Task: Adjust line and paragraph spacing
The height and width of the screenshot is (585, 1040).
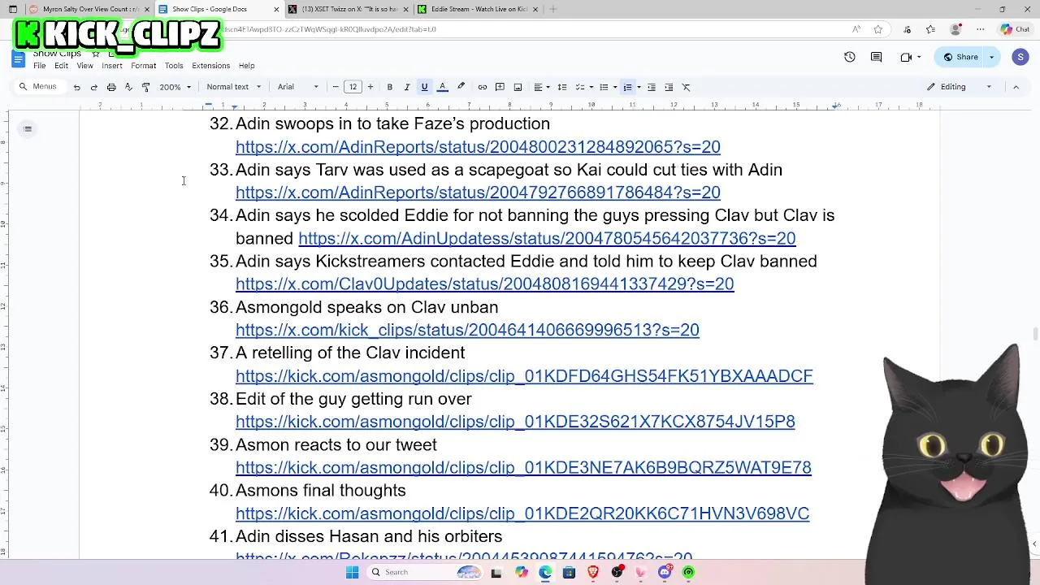Action: coord(561,87)
